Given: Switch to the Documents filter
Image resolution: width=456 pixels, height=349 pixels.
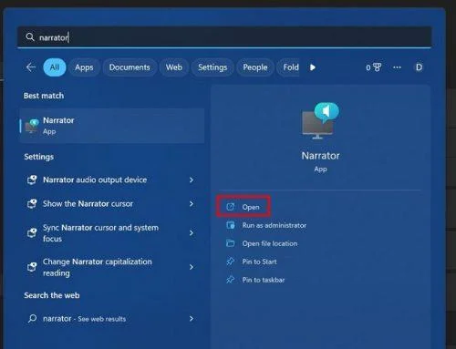Looking at the screenshot, I should coord(130,67).
